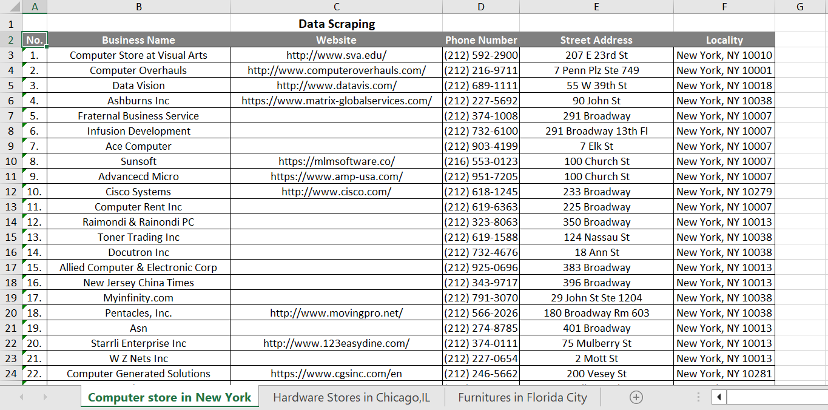The image size is (828, 410).
Task: Open the computeroverhauls.com link
Action: tap(336, 70)
